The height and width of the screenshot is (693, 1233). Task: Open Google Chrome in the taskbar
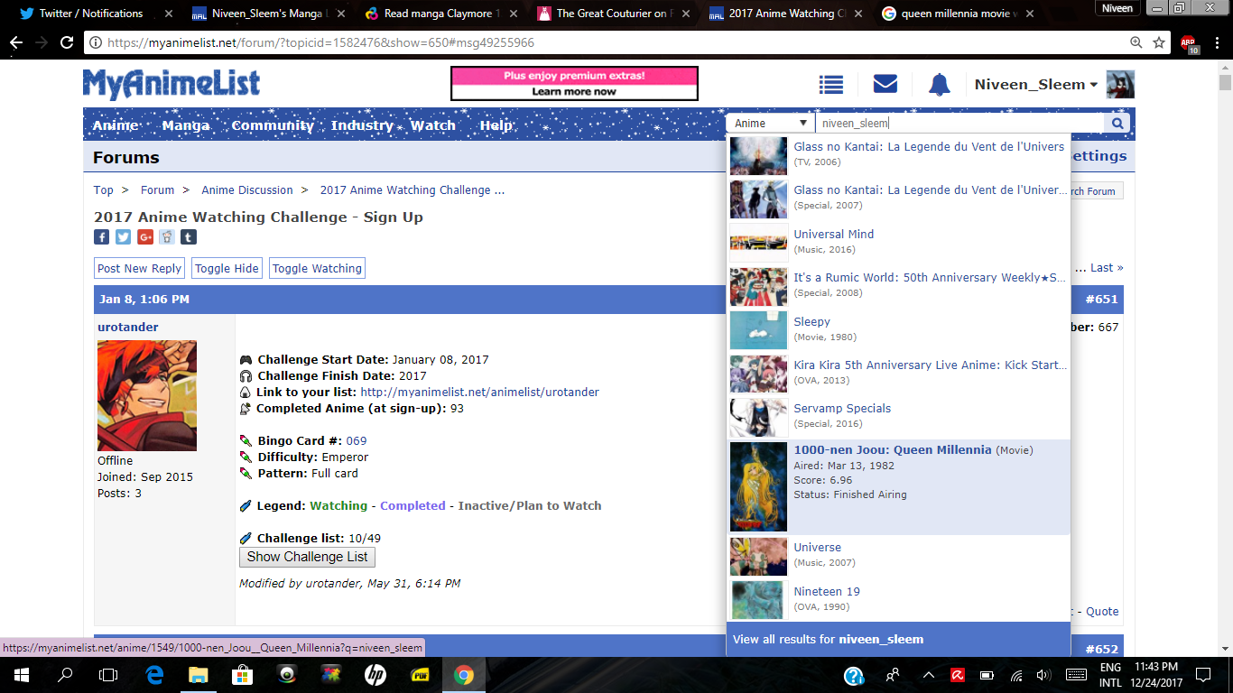[x=463, y=675]
